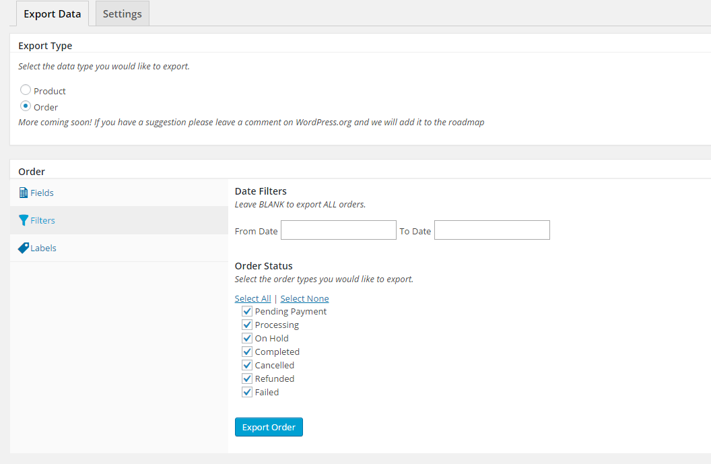Switch to the Settings tab
This screenshot has height=464, width=711.
click(122, 13)
